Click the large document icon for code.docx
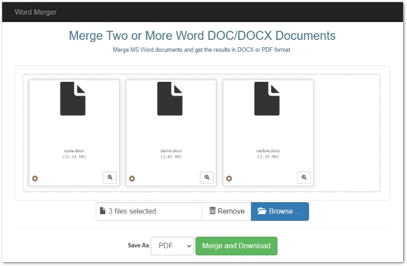 [73, 99]
